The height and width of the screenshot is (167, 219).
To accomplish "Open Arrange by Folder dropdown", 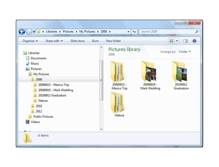I will click(x=185, y=52).
